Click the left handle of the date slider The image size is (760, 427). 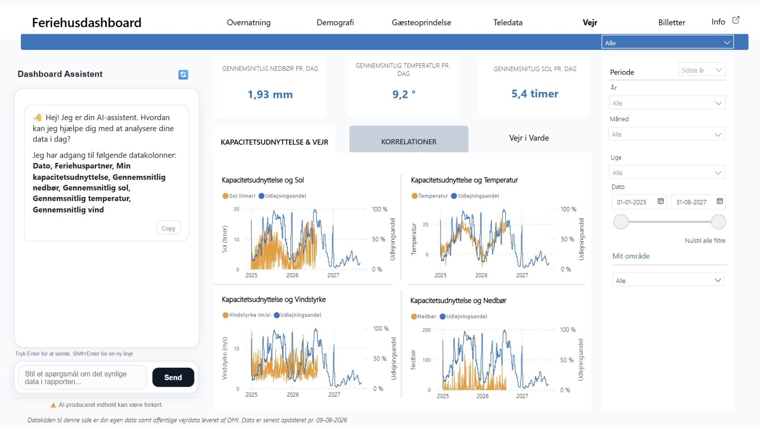[621, 222]
